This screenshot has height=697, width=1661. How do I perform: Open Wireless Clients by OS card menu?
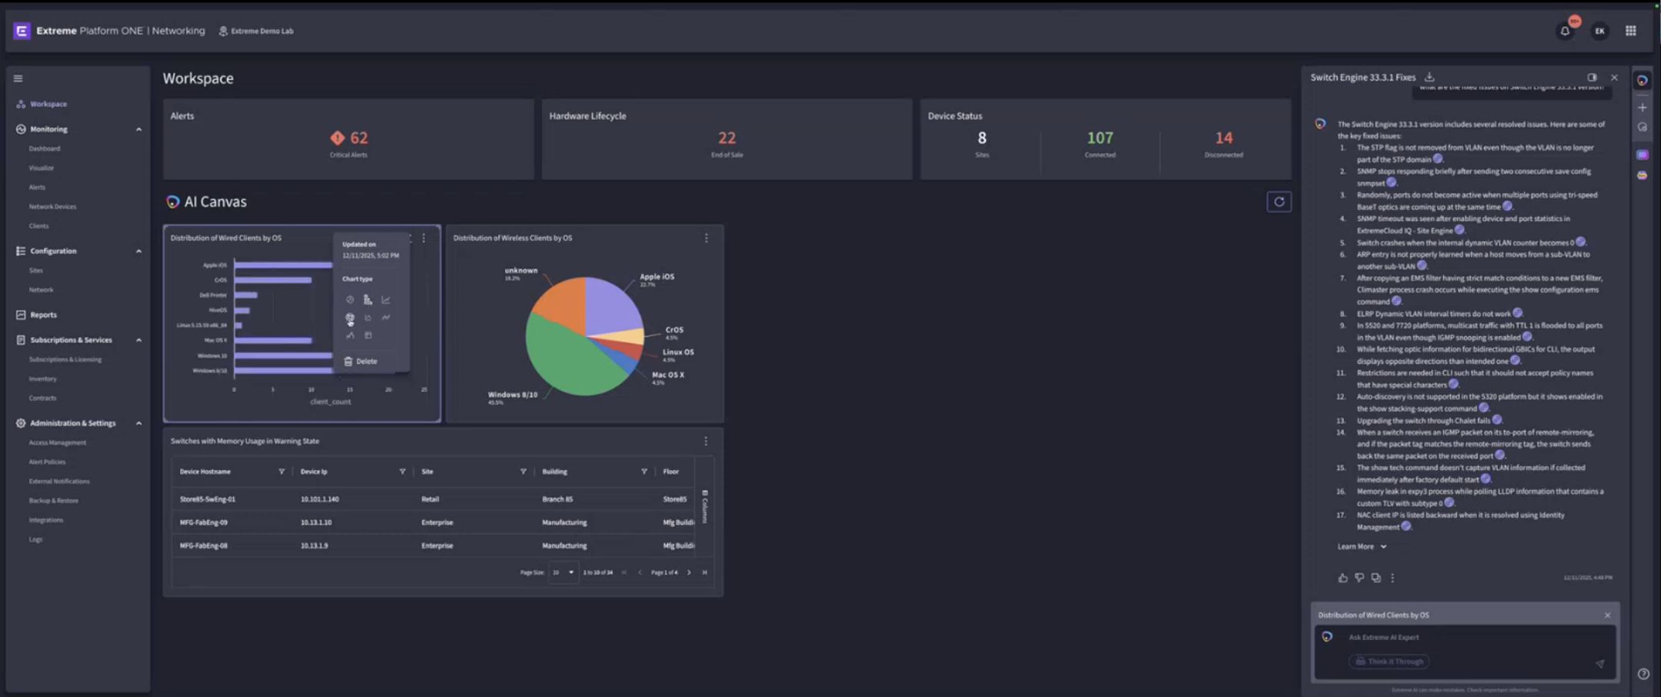[x=706, y=238]
